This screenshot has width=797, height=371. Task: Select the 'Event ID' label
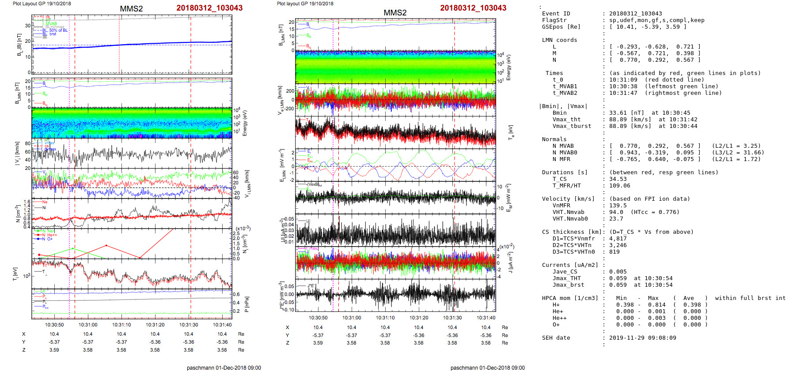pyautogui.click(x=556, y=14)
